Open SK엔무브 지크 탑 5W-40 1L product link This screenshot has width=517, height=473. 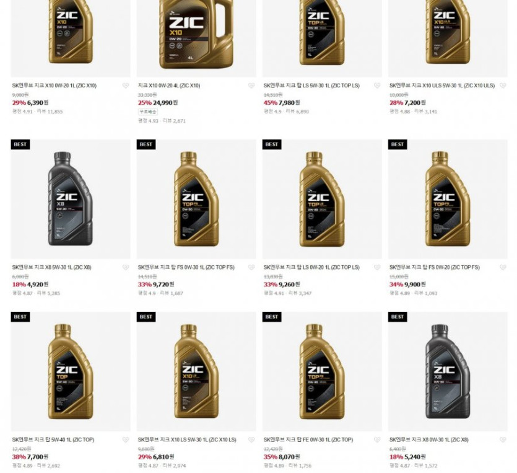(53, 440)
